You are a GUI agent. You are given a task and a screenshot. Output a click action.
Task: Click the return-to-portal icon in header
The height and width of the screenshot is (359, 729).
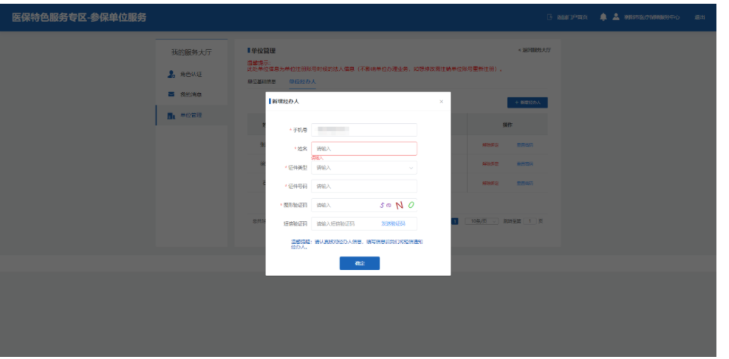(x=550, y=17)
